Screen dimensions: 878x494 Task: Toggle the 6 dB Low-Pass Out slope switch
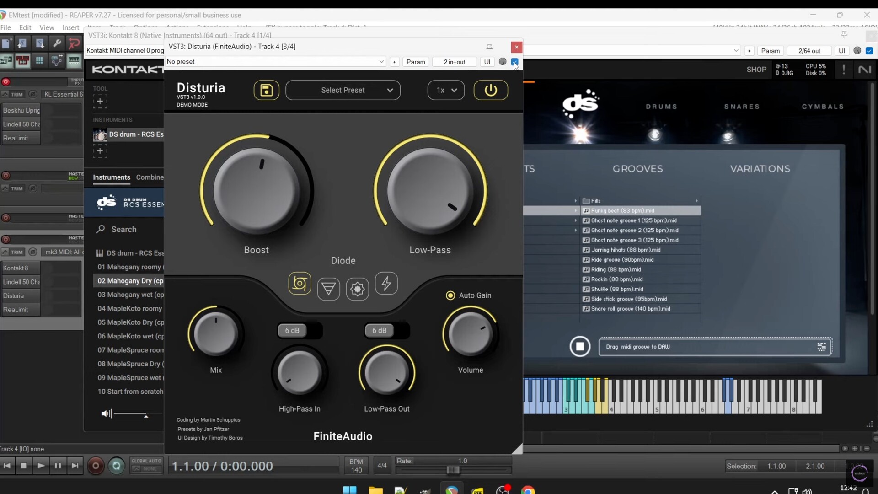click(x=387, y=330)
